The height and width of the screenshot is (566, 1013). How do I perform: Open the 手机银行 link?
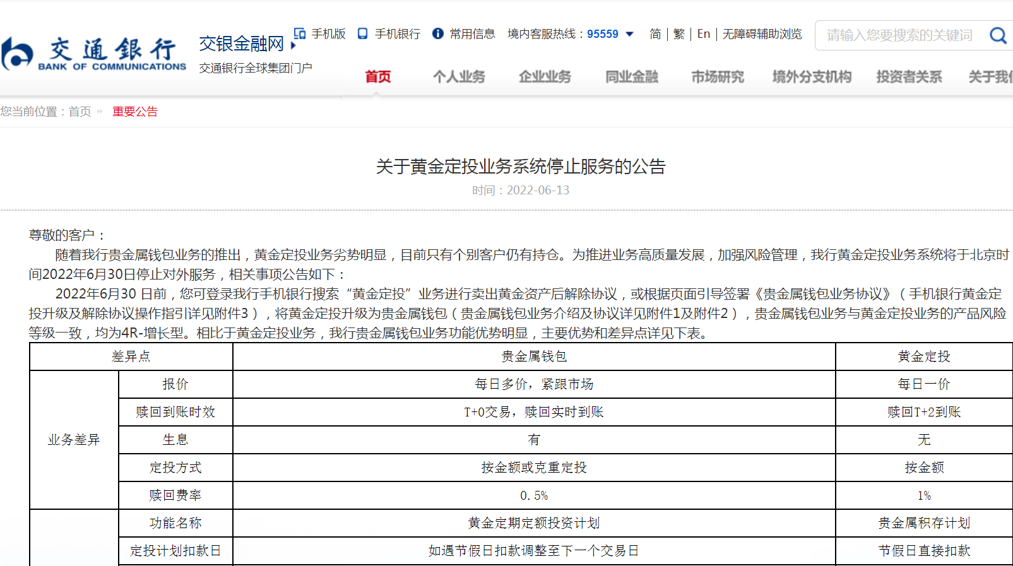[x=398, y=34]
